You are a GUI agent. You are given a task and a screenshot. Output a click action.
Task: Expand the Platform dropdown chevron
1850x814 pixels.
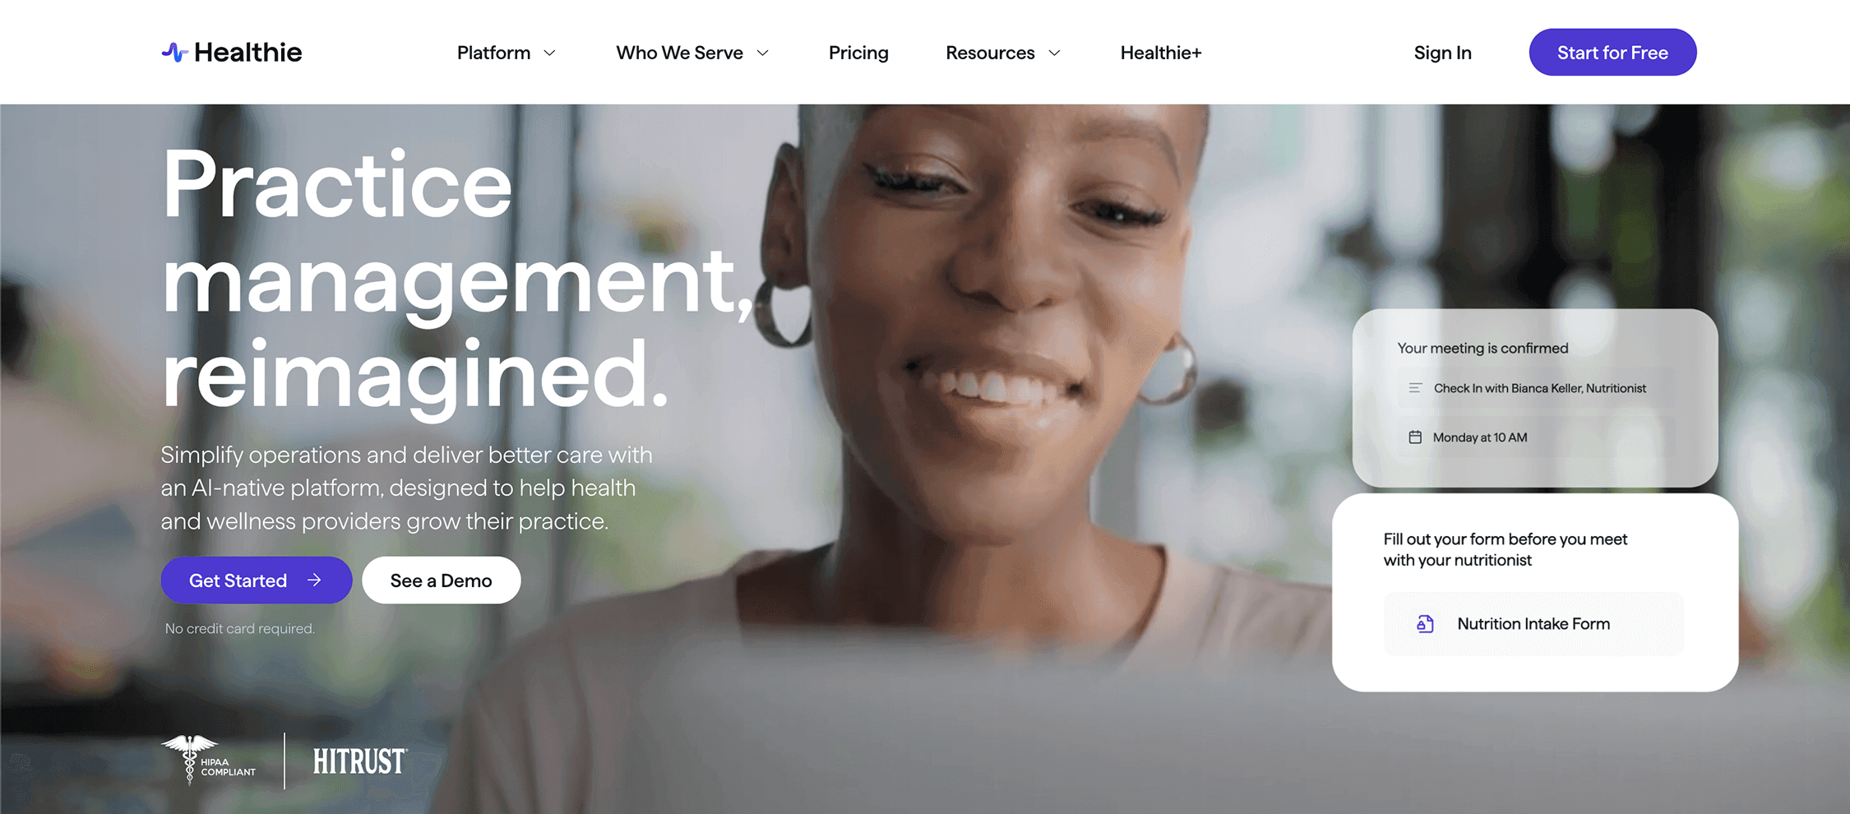(x=550, y=53)
